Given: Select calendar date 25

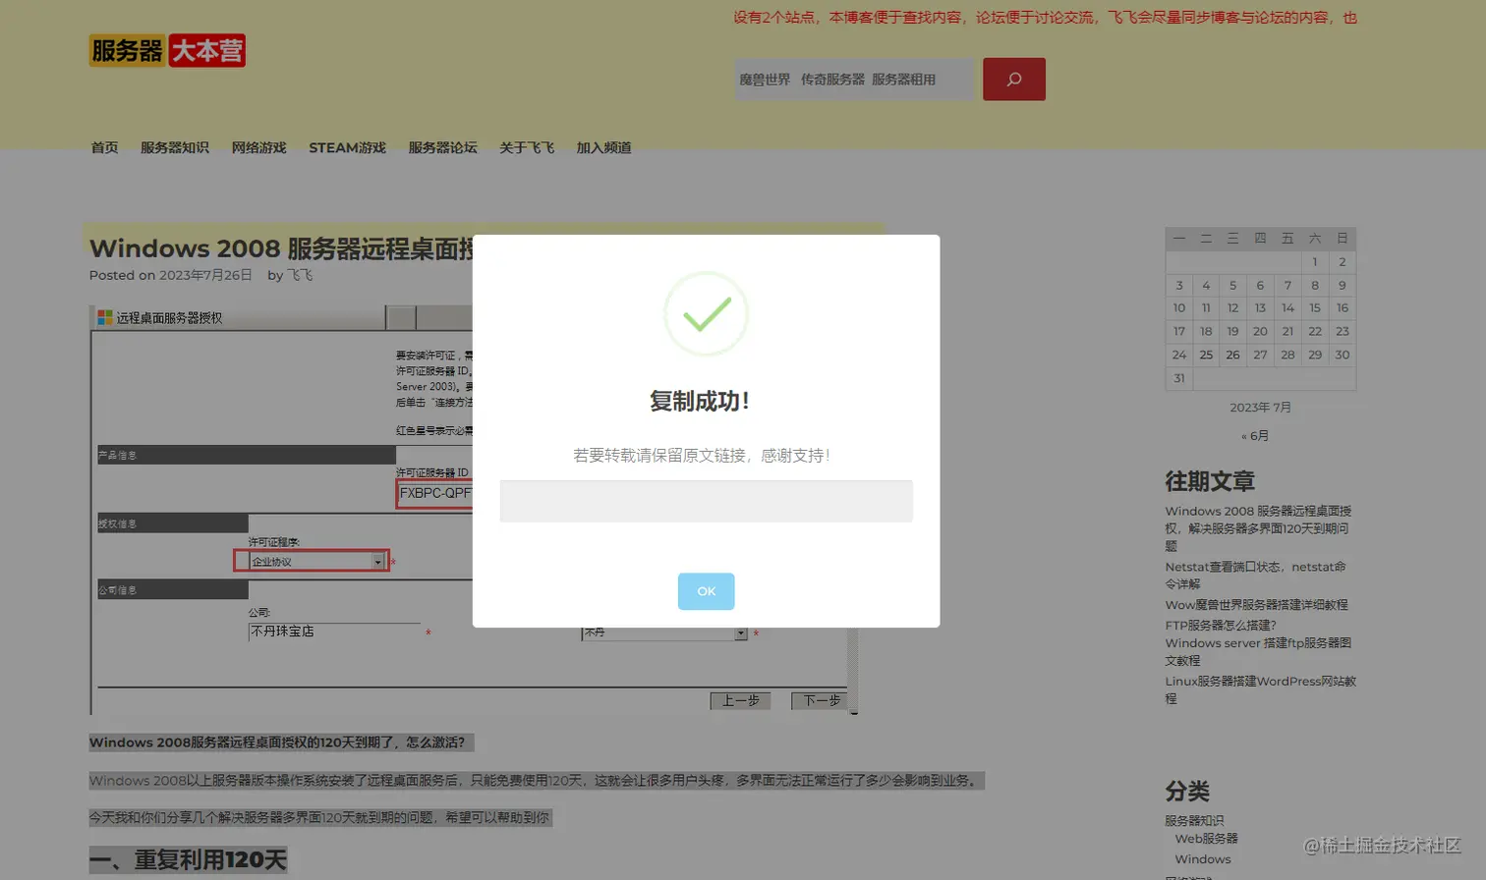Looking at the screenshot, I should point(1206,356).
